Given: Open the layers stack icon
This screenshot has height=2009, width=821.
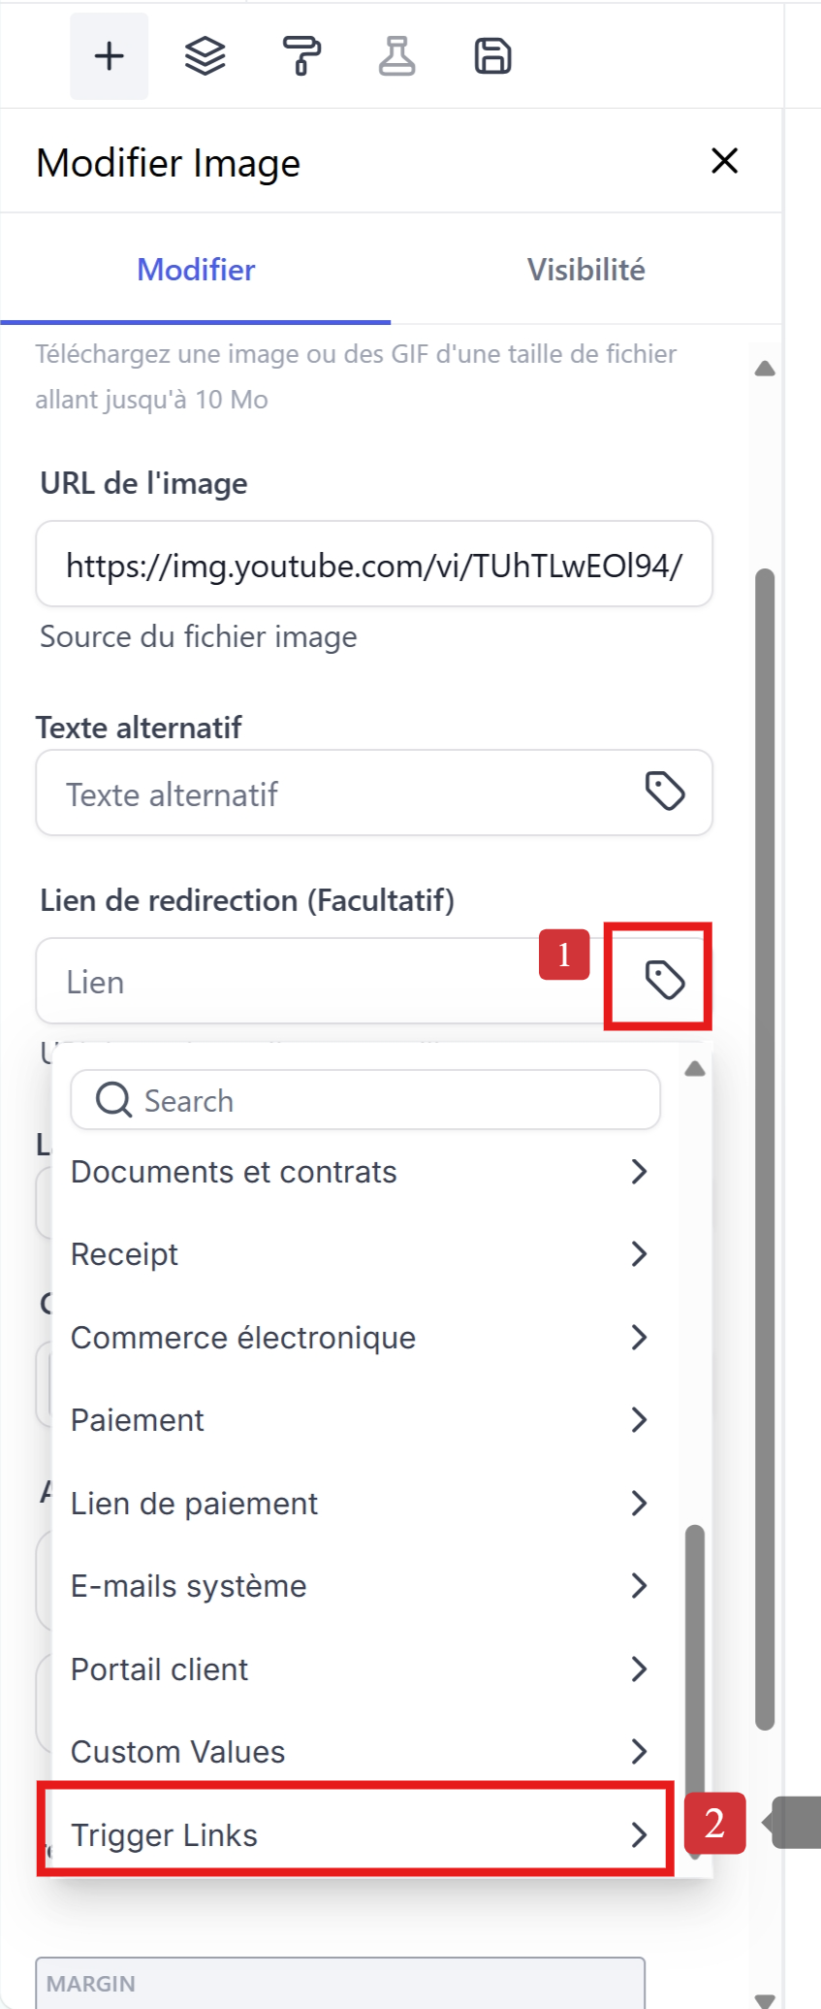Looking at the screenshot, I should pos(205,56).
